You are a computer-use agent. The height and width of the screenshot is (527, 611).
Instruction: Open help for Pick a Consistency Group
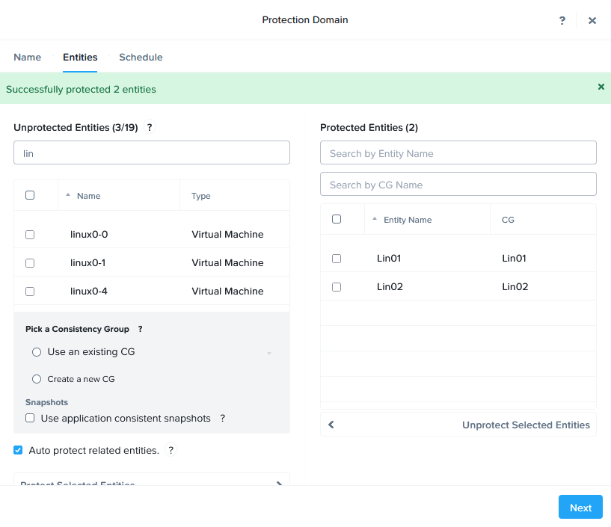pos(140,329)
